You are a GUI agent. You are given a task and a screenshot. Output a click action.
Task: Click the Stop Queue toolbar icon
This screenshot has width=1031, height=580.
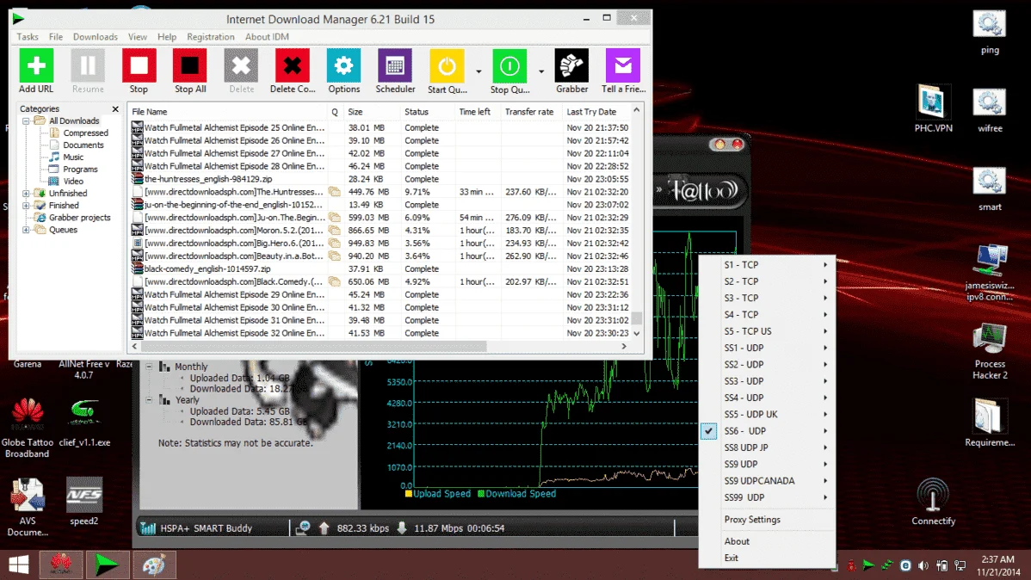tap(509, 66)
